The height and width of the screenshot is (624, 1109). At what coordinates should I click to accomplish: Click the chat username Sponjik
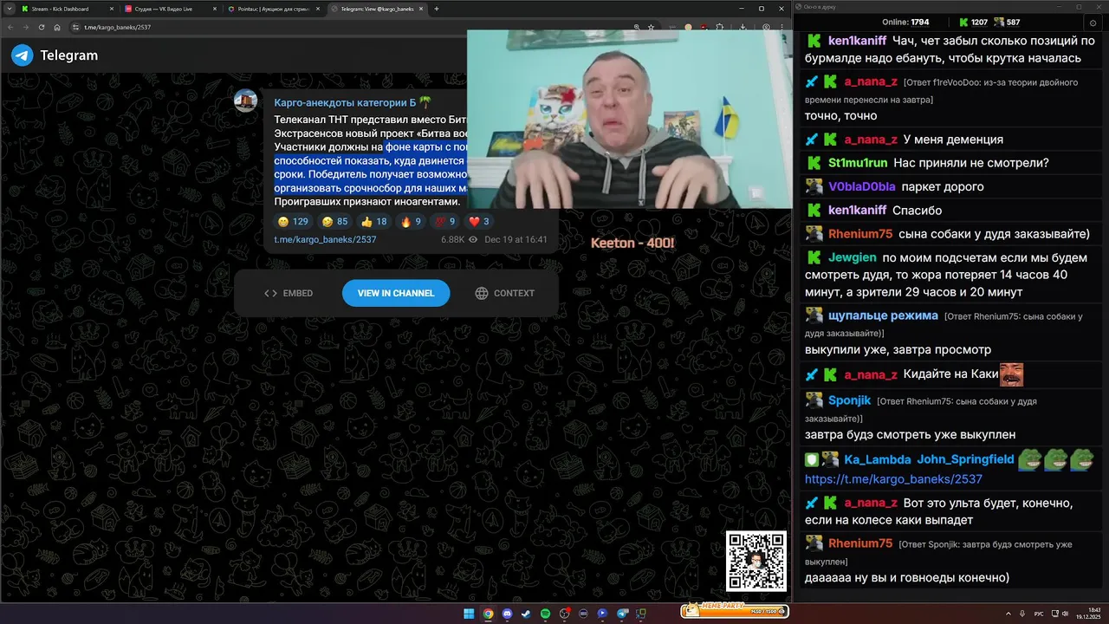coord(850,400)
